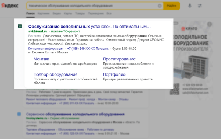Show the +7 (495) 249-XX-XX phone number
The width and height of the screenshot is (221, 139).
(88, 49)
